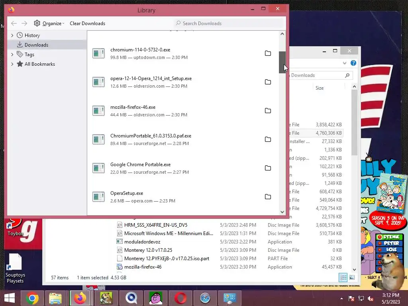This screenshot has height=306, width=408.
Task: Click Explorer scroll up arrow
Action: (354, 86)
